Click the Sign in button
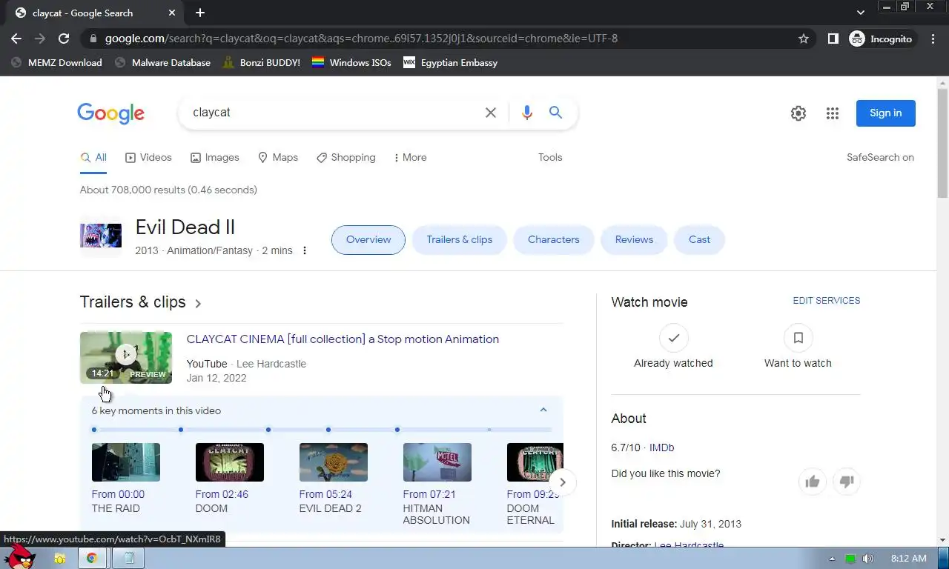Screen dimensions: 949x569 pyautogui.click(x=886, y=113)
